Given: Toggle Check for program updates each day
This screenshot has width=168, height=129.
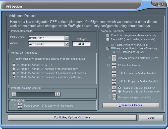Looking at the screenshot, I should pos(108,35).
